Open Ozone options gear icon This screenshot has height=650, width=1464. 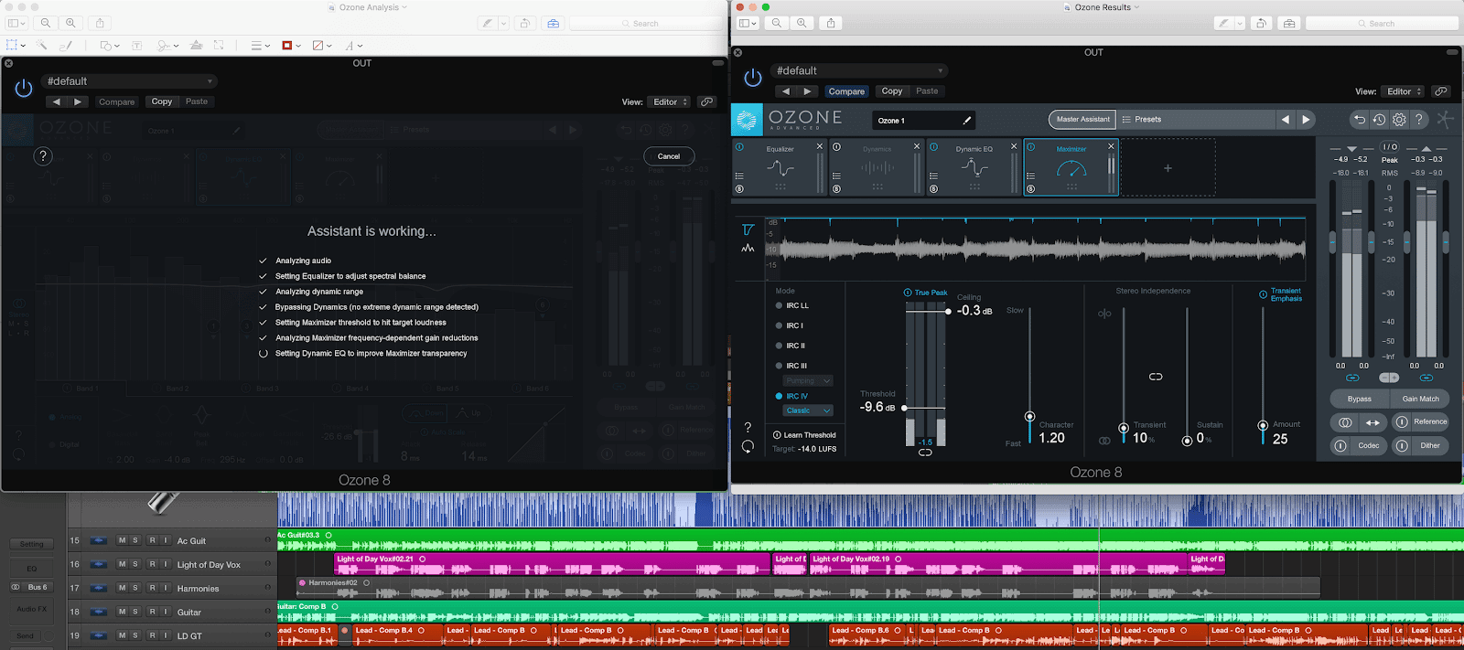(1399, 119)
